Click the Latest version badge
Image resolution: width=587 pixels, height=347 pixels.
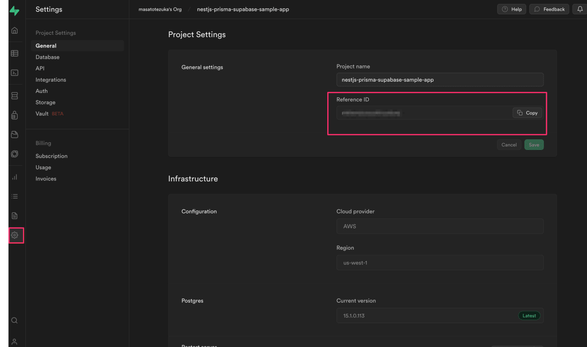(x=530, y=316)
